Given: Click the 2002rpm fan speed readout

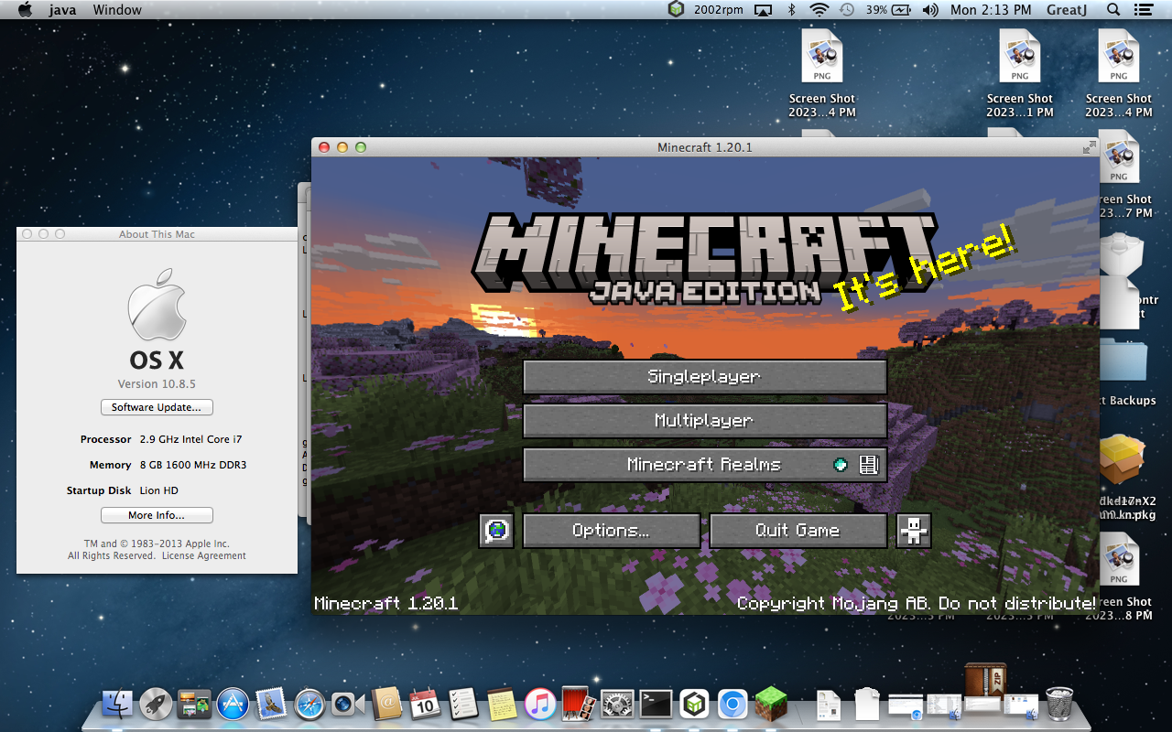Looking at the screenshot, I should (717, 10).
